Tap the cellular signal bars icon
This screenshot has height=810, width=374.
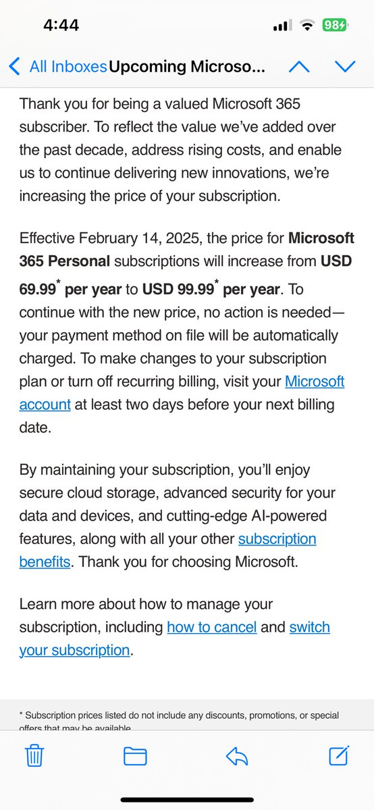282,26
